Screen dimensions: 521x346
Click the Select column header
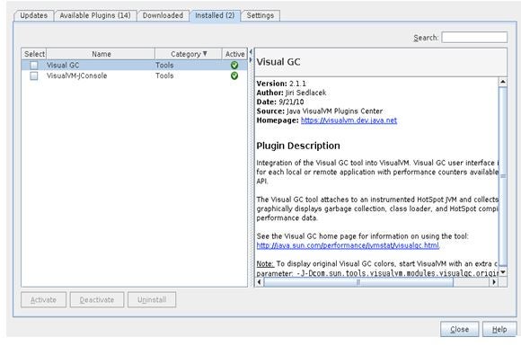34,54
